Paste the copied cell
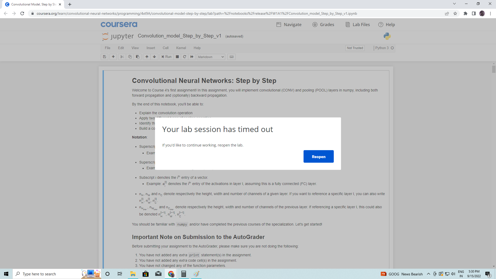496x279 pixels. click(138, 57)
